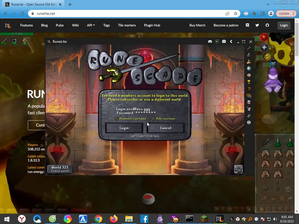Open the skill calculator icon in RuneLite sidebar
The height and width of the screenshot is (224, 299).
click(x=249, y=102)
